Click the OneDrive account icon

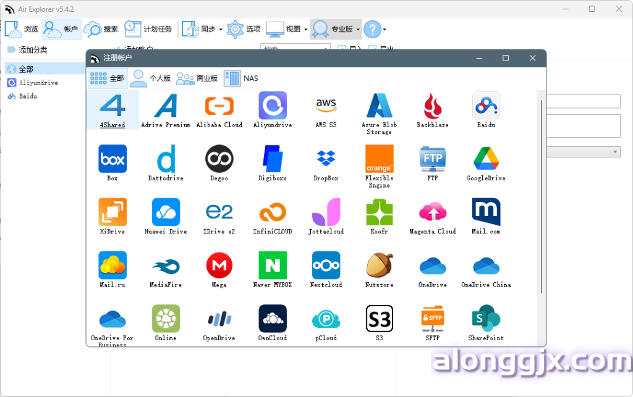(x=432, y=265)
